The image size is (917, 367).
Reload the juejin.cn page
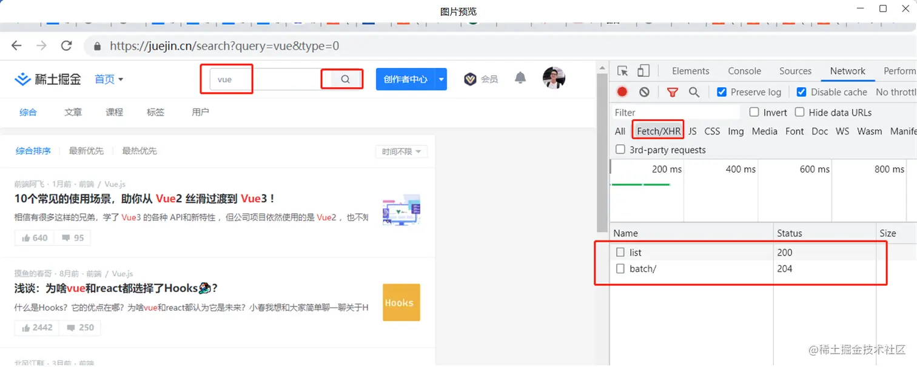coord(67,46)
